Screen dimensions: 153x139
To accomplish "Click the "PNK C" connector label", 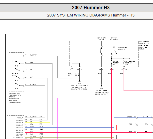I will click(148, 131).
